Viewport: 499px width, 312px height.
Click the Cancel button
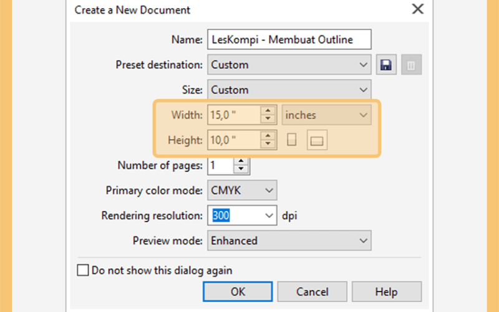[x=312, y=291]
